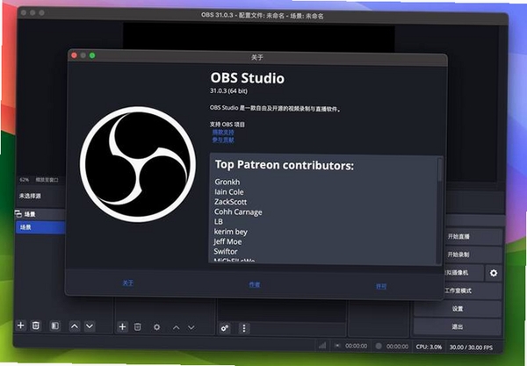This screenshot has height=366, width=527.
Task: Click the 30.00 / 30.00 FPS status entry
Action: point(471,348)
